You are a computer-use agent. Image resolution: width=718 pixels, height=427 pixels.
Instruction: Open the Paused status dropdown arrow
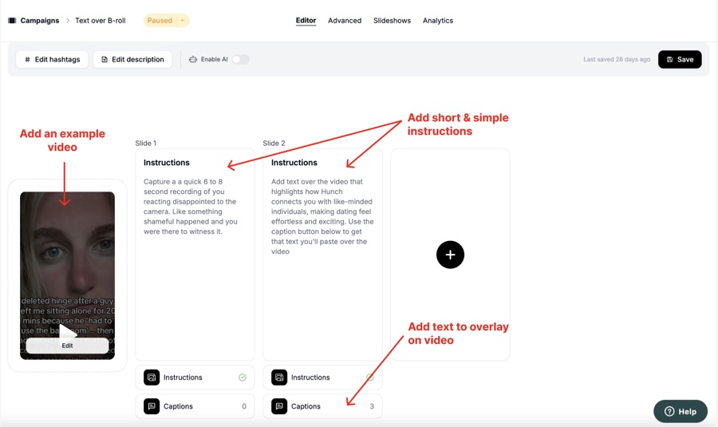click(x=182, y=21)
